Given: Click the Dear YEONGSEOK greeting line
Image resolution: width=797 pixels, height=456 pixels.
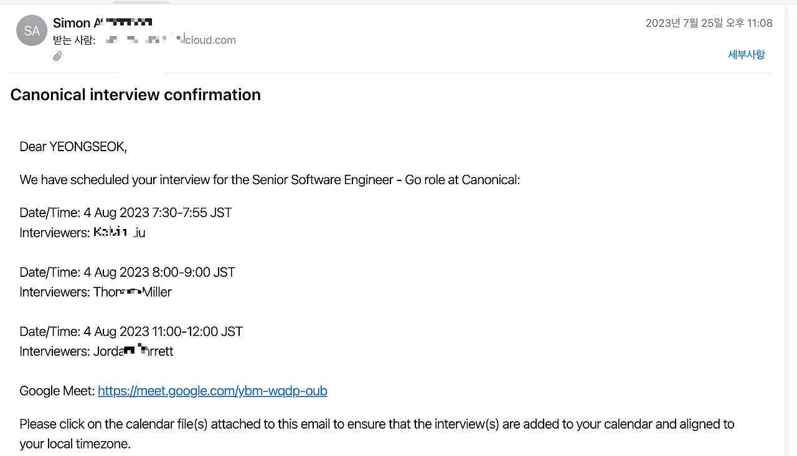Looking at the screenshot, I should (73, 147).
